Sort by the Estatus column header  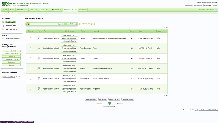158,31
